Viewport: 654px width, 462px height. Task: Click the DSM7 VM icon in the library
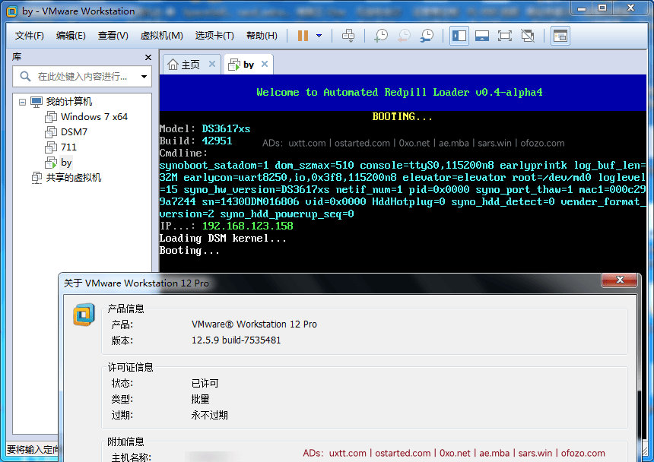pyautogui.click(x=51, y=132)
